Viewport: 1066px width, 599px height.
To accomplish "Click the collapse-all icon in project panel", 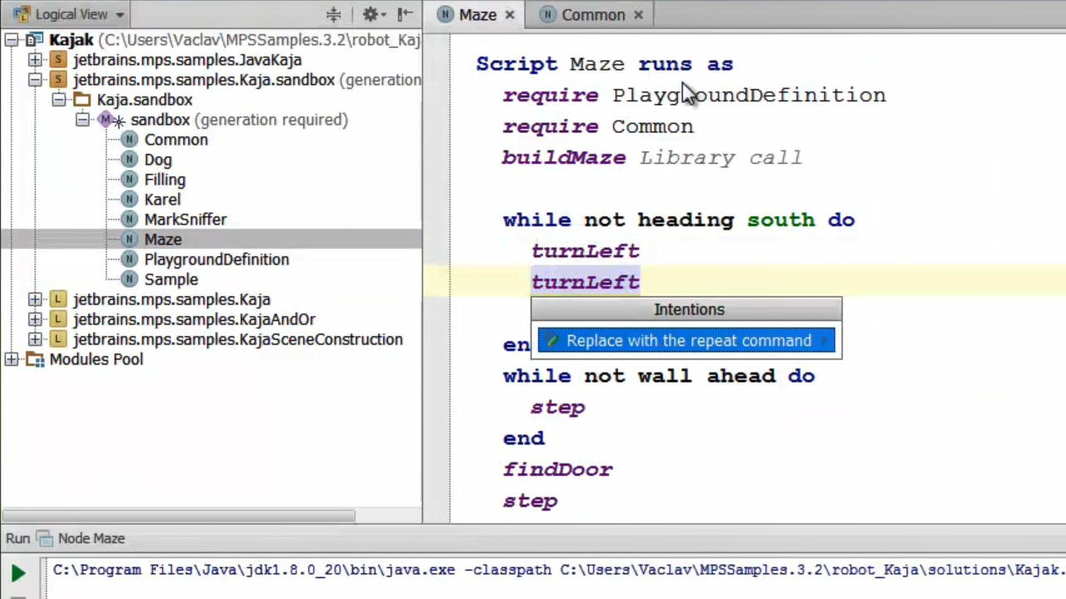I will point(334,14).
